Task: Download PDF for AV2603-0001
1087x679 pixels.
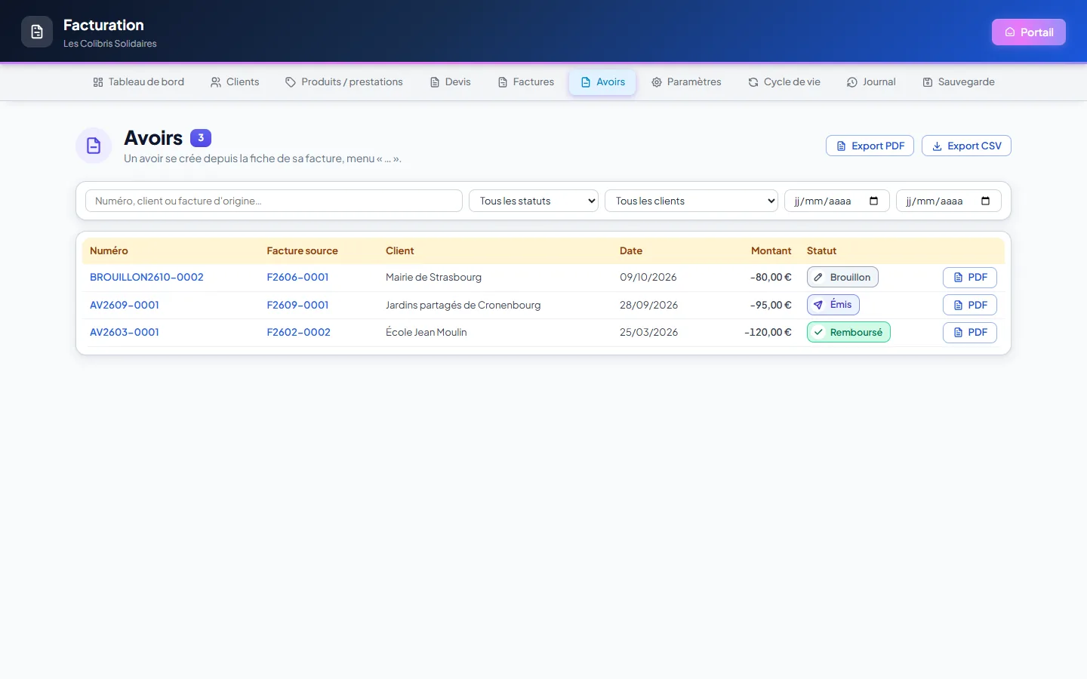Action: [970, 333]
